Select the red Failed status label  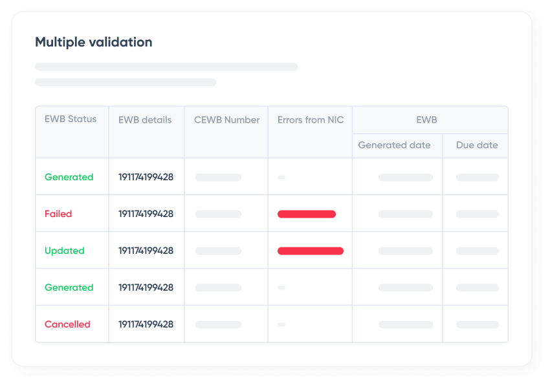(58, 214)
